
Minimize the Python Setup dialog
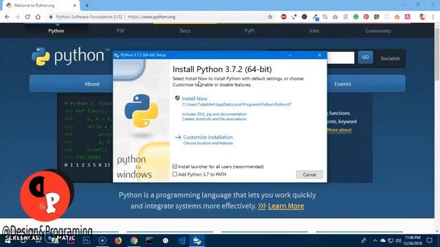tap(290, 55)
